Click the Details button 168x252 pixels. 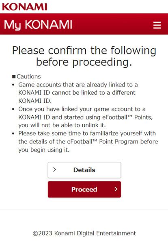pyautogui.click(x=84, y=170)
